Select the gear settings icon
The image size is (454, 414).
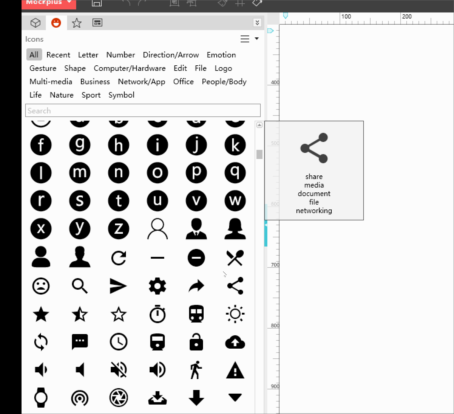(157, 286)
